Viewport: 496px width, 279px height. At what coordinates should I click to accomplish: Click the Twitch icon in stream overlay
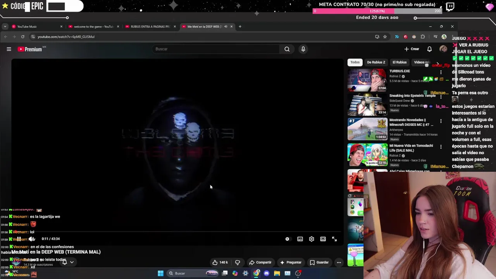click(x=450, y=7)
